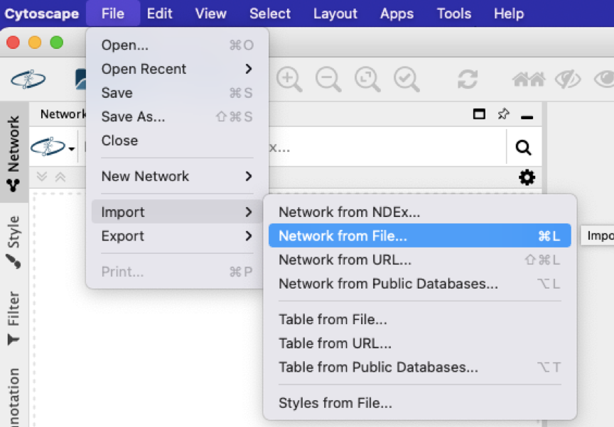Screen dimensions: 614x427
Task: Expand the Export submenu
Action: [177, 235]
